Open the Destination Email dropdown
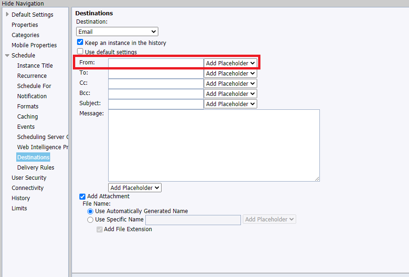 117,32
